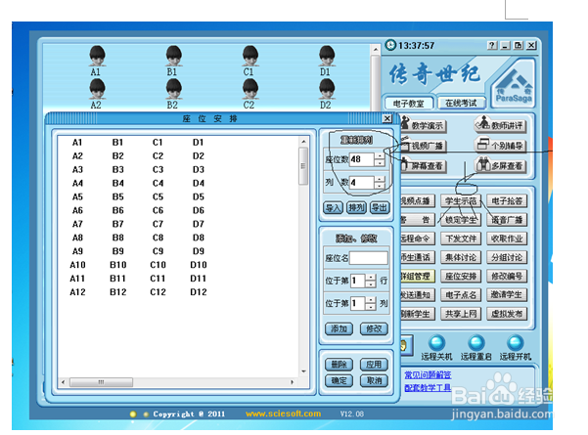This screenshot has width=588, height=435.
Task: Click the 远程关机 remote shutdown orb
Action: click(437, 342)
